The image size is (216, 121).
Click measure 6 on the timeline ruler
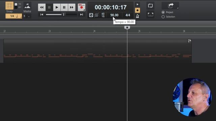point(184,31)
